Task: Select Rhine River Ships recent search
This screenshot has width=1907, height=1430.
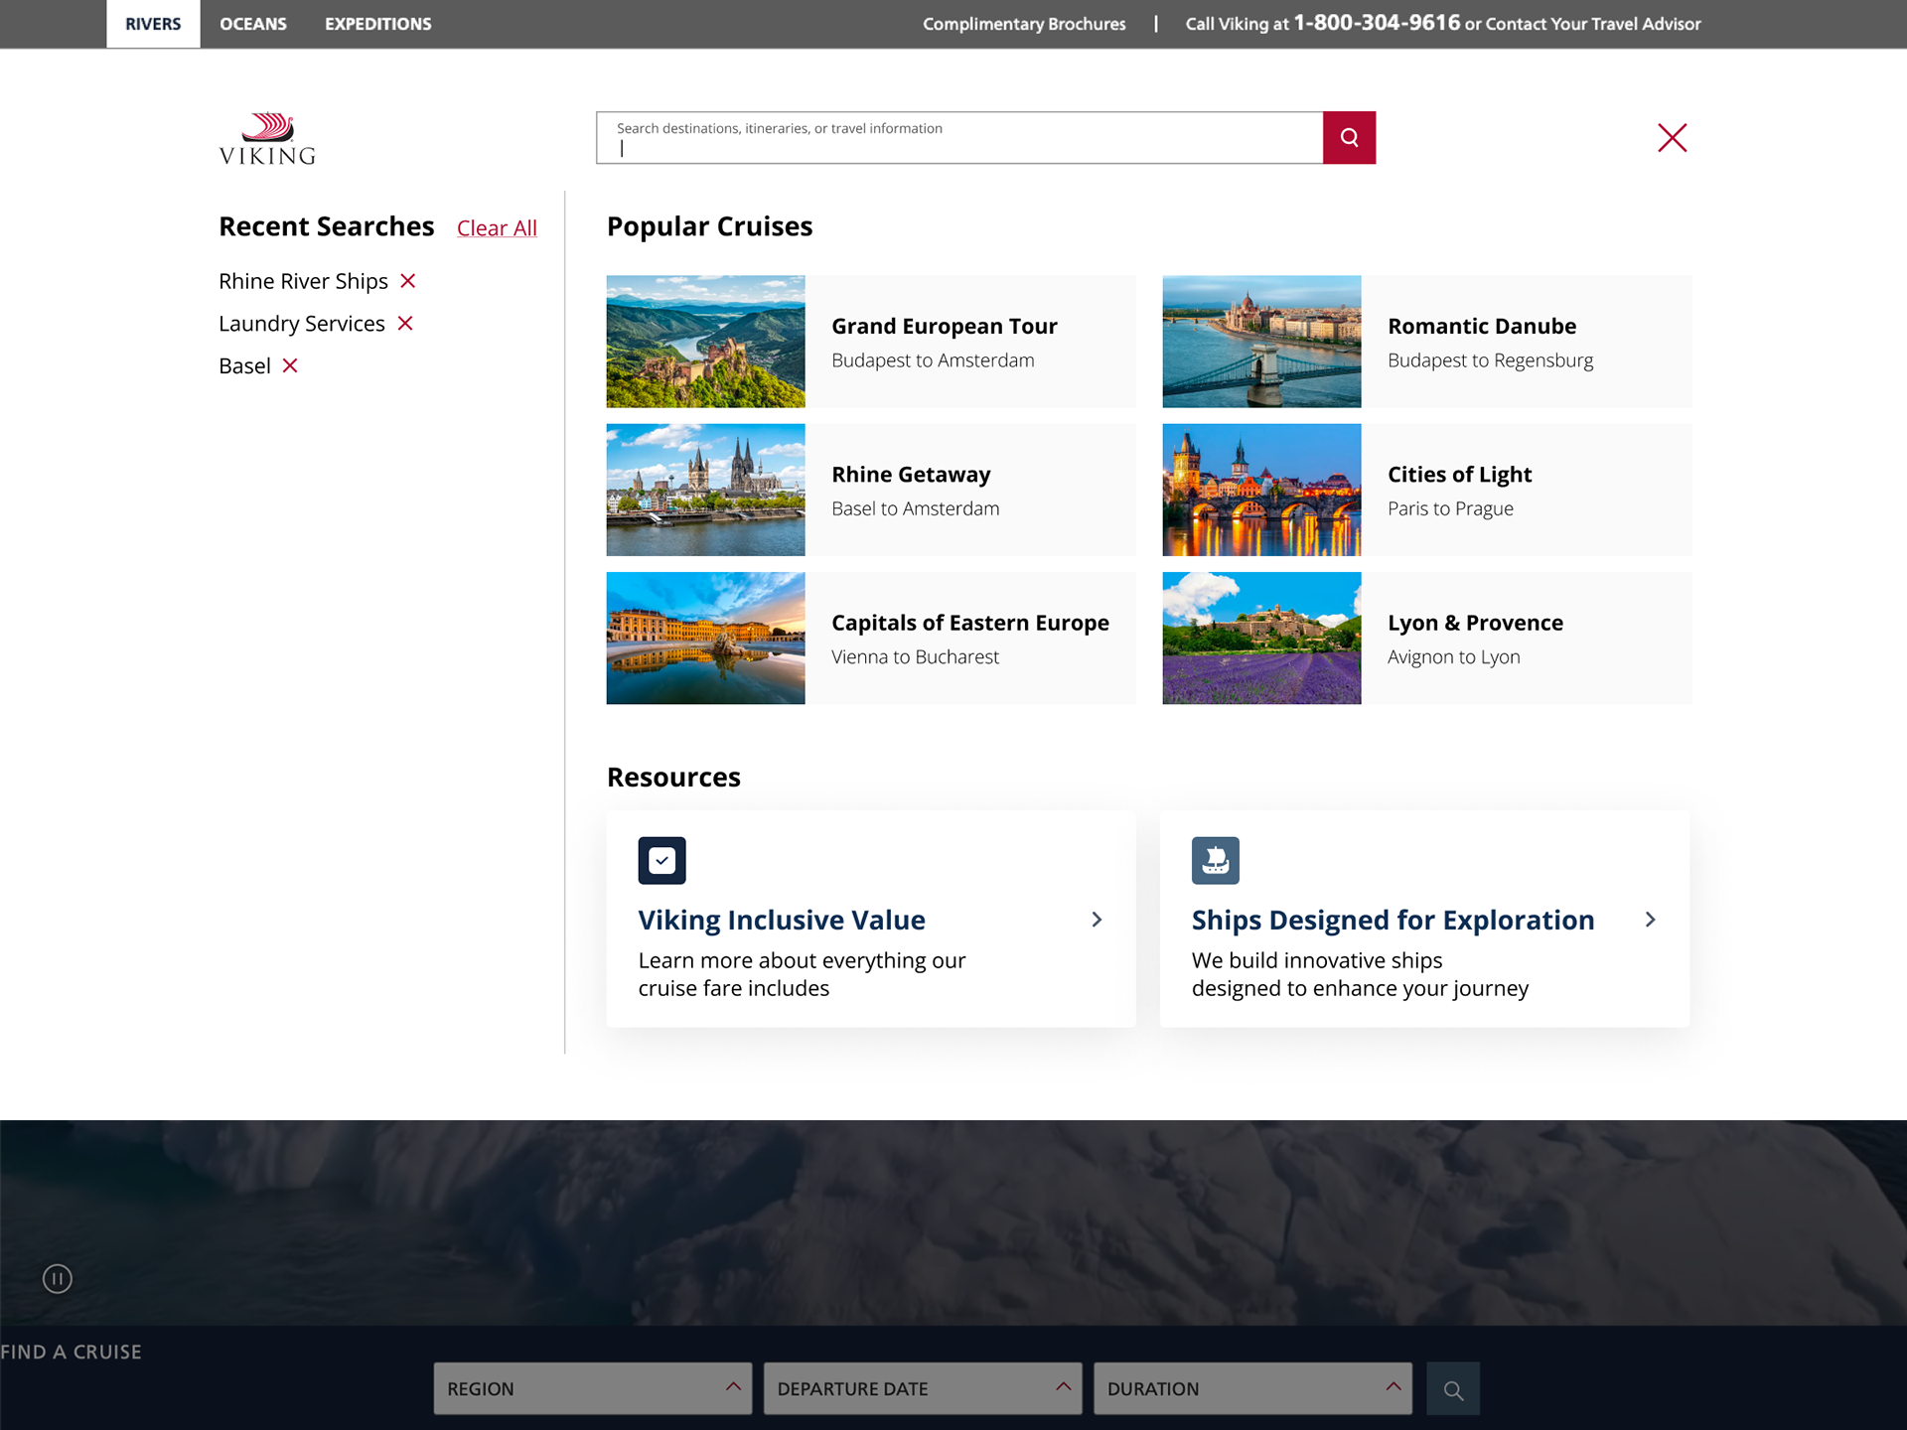Action: pyautogui.click(x=303, y=281)
